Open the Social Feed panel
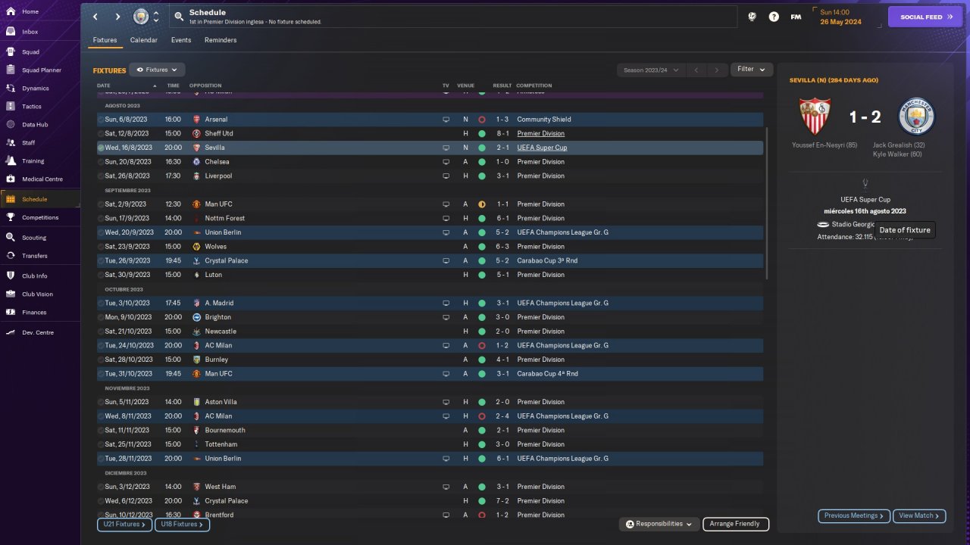The width and height of the screenshot is (970, 545). [x=925, y=17]
